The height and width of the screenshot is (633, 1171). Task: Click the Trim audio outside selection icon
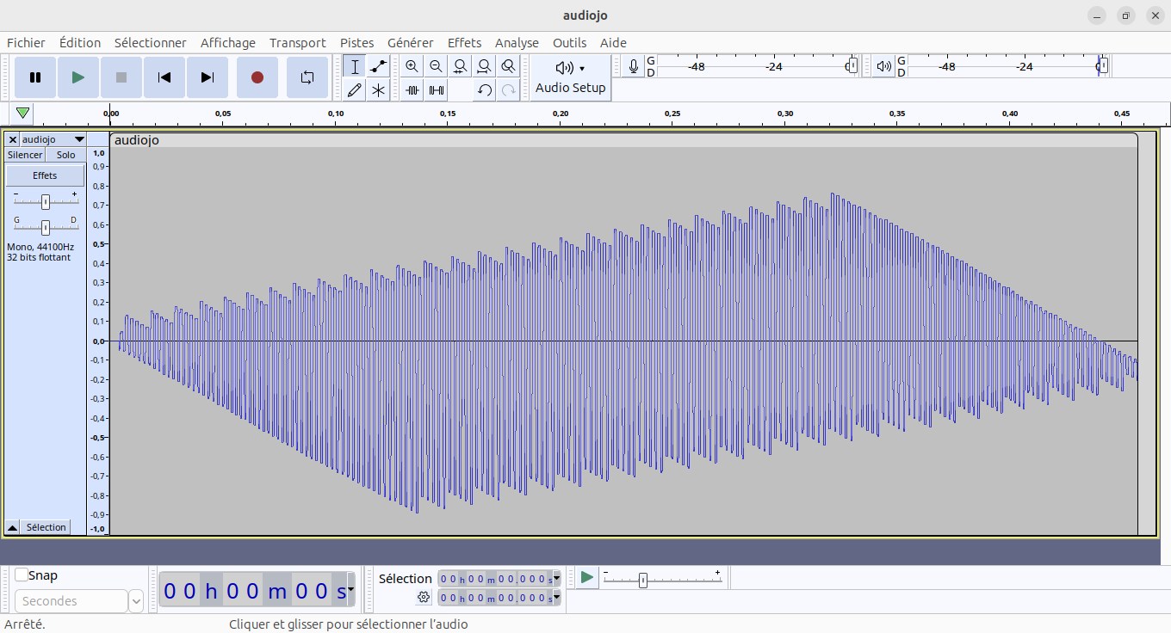pos(412,89)
